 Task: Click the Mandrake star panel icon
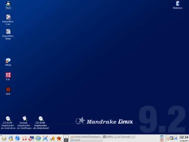(x=59, y=138)
